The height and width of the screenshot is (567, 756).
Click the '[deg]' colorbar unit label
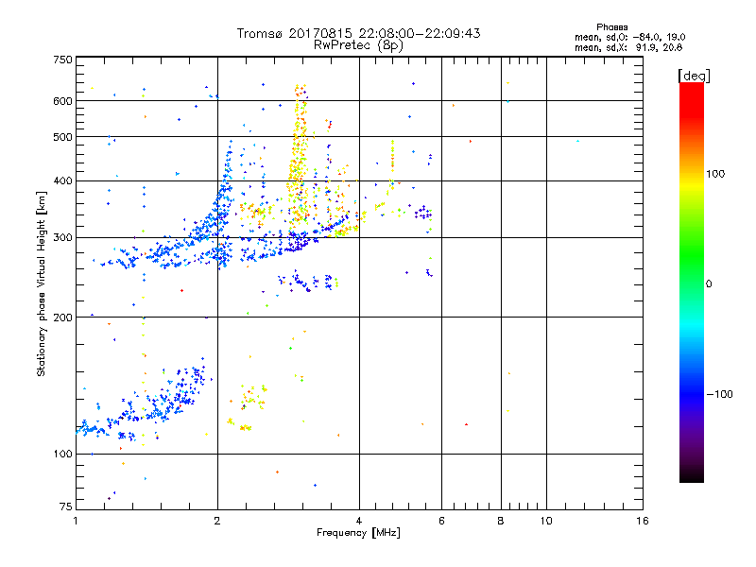click(x=694, y=76)
